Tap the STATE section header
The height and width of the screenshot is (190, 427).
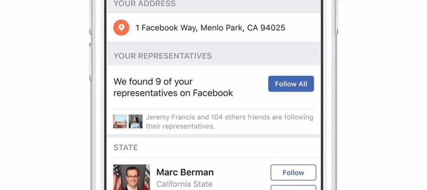click(x=126, y=148)
